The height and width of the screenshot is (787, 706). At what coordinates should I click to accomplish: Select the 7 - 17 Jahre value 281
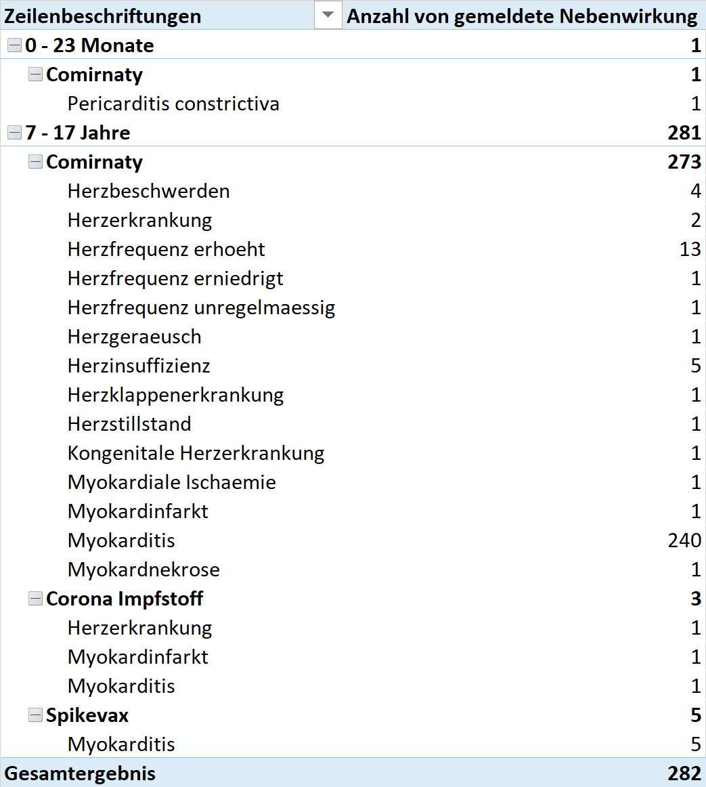[x=684, y=133]
